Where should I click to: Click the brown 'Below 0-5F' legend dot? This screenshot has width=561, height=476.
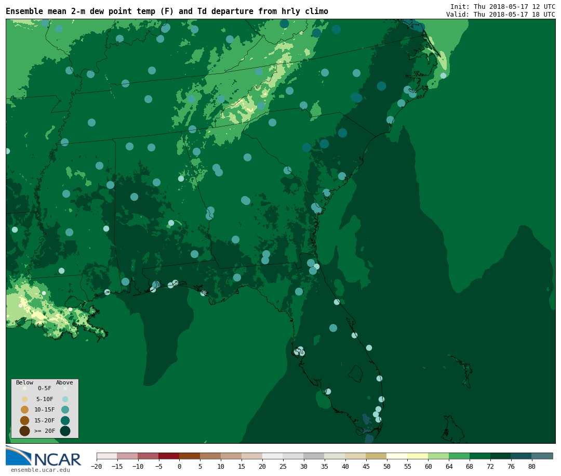pos(25,388)
